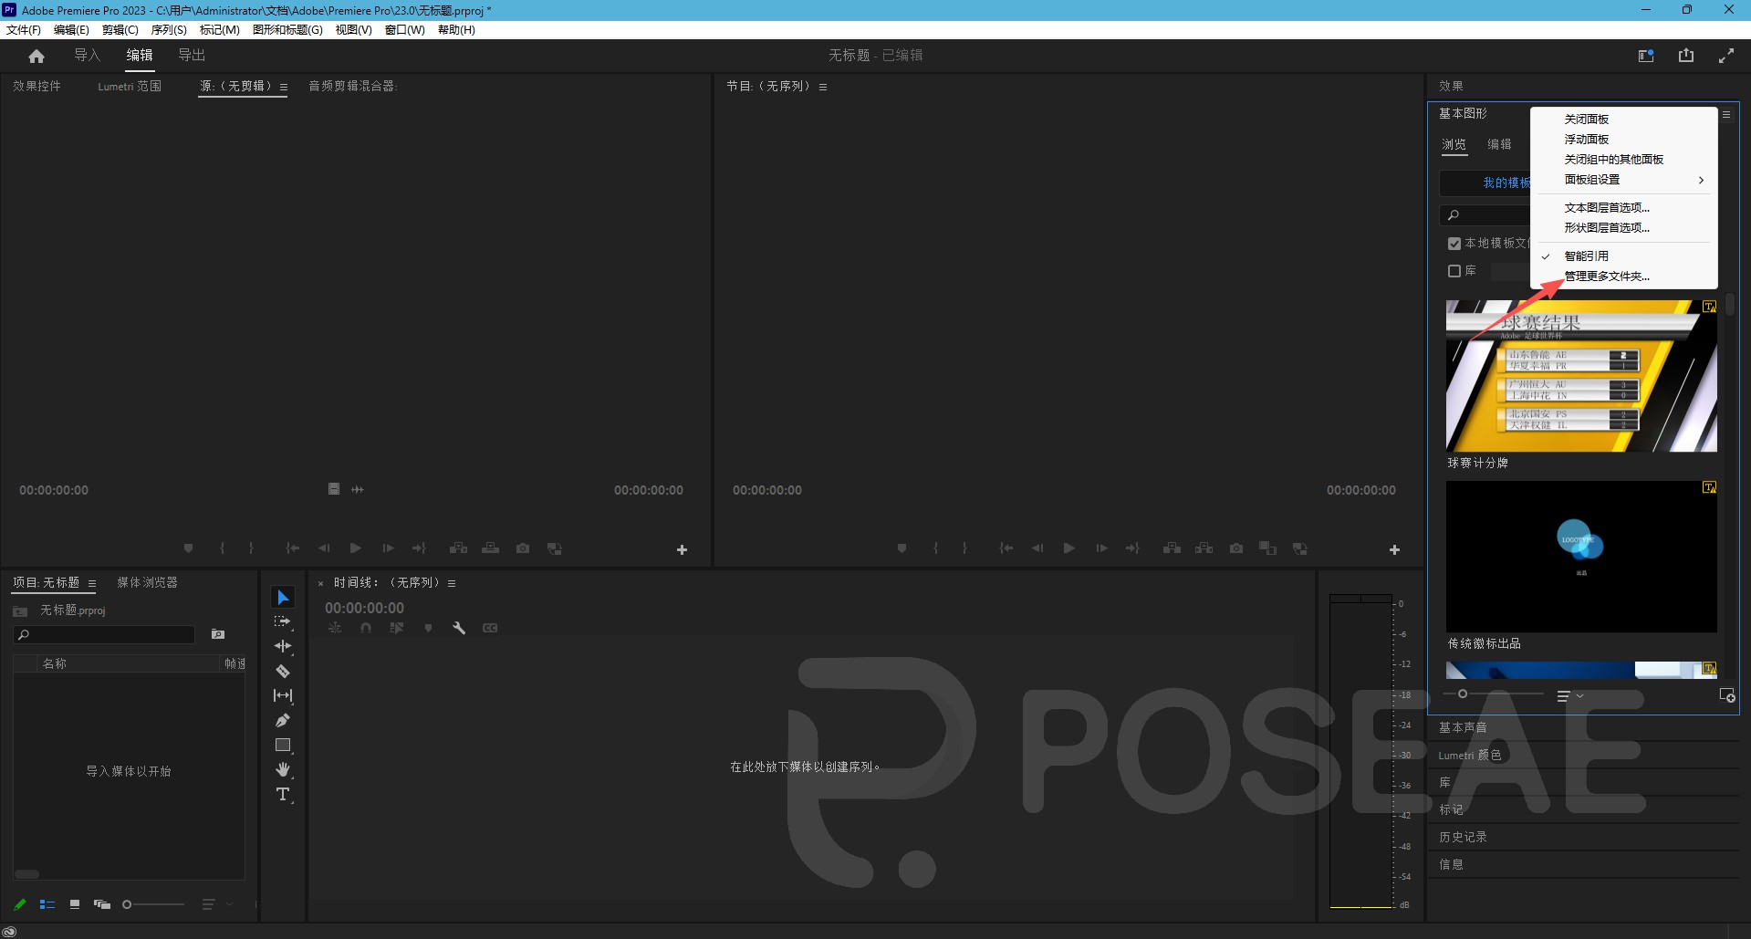Toggle captions track options CC button
This screenshot has height=939, width=1751.
click(x=490, y=628)
